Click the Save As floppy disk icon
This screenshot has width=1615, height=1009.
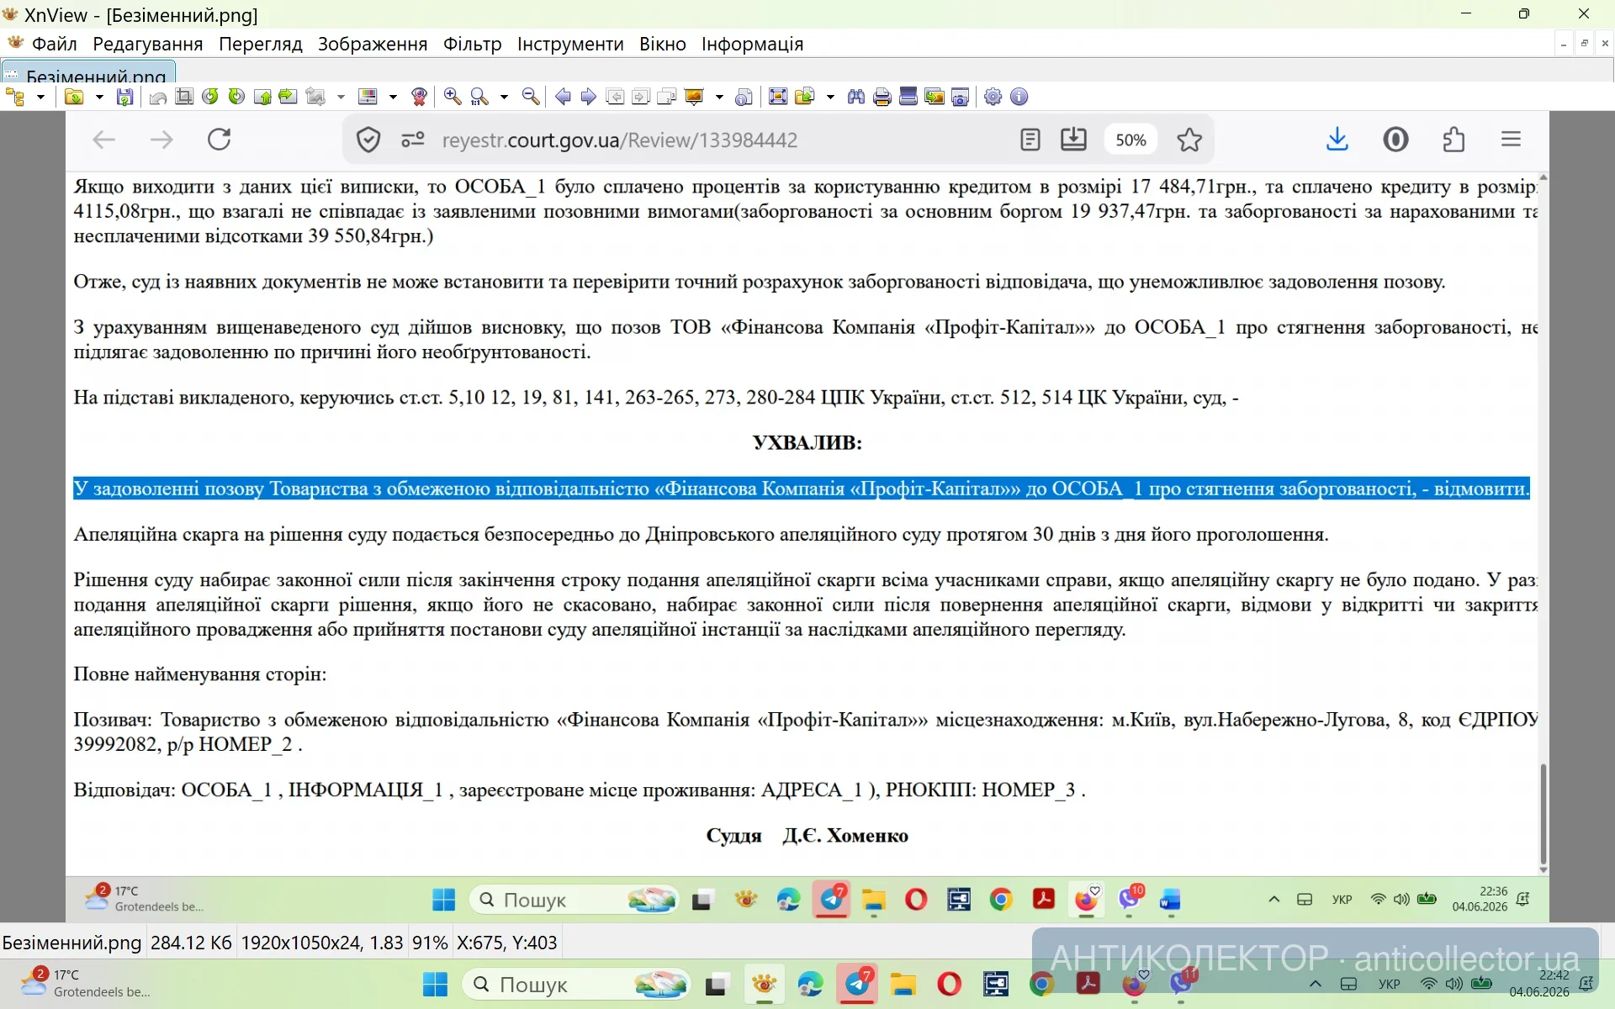coord(124,97)
